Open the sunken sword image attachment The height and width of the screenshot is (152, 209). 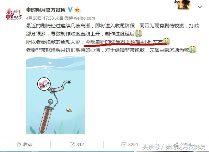(x=55, y=95)
